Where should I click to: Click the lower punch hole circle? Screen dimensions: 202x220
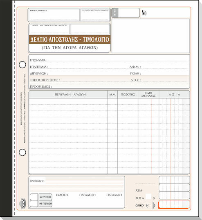(x=22, y=152)
